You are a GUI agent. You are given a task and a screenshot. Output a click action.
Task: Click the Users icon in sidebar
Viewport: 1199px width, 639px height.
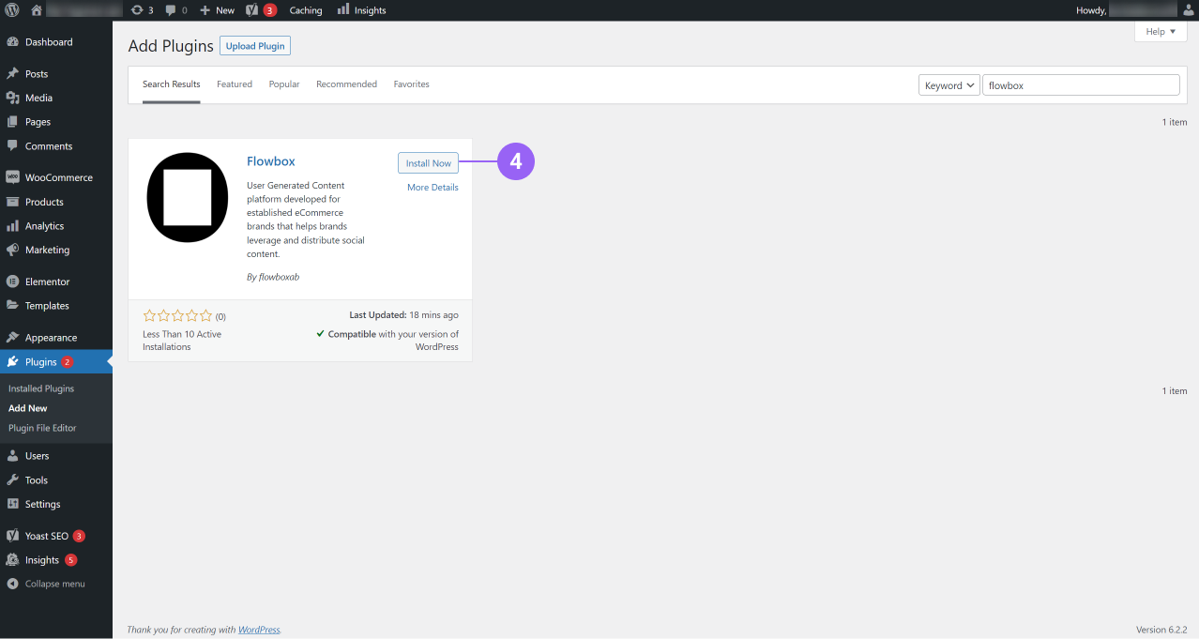(12, 456)
